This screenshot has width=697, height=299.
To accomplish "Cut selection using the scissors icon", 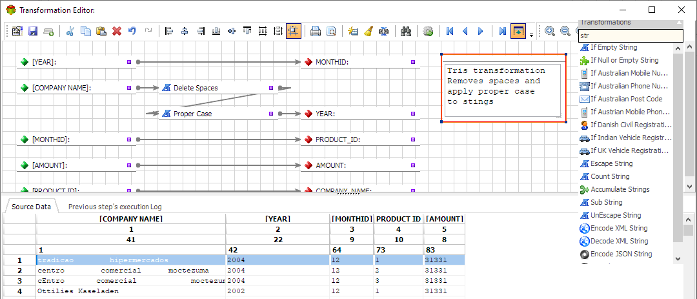I will (70, 31).
